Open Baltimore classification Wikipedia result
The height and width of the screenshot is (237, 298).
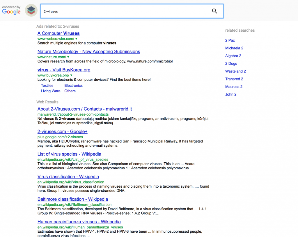click(72, 199)
